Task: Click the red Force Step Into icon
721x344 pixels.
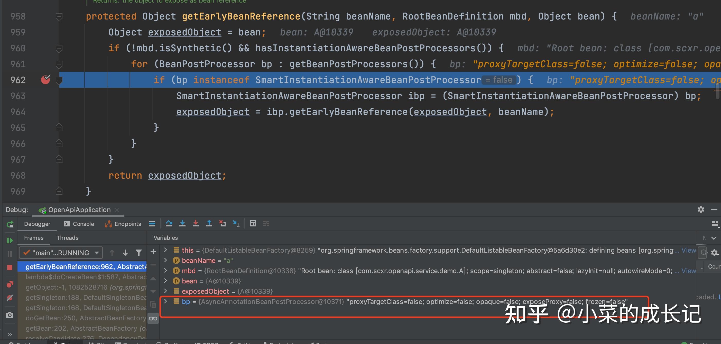Action: coord(196,223)
